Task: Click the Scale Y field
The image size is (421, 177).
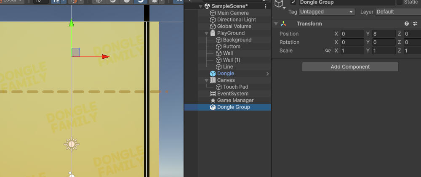Action: (384, 50)
